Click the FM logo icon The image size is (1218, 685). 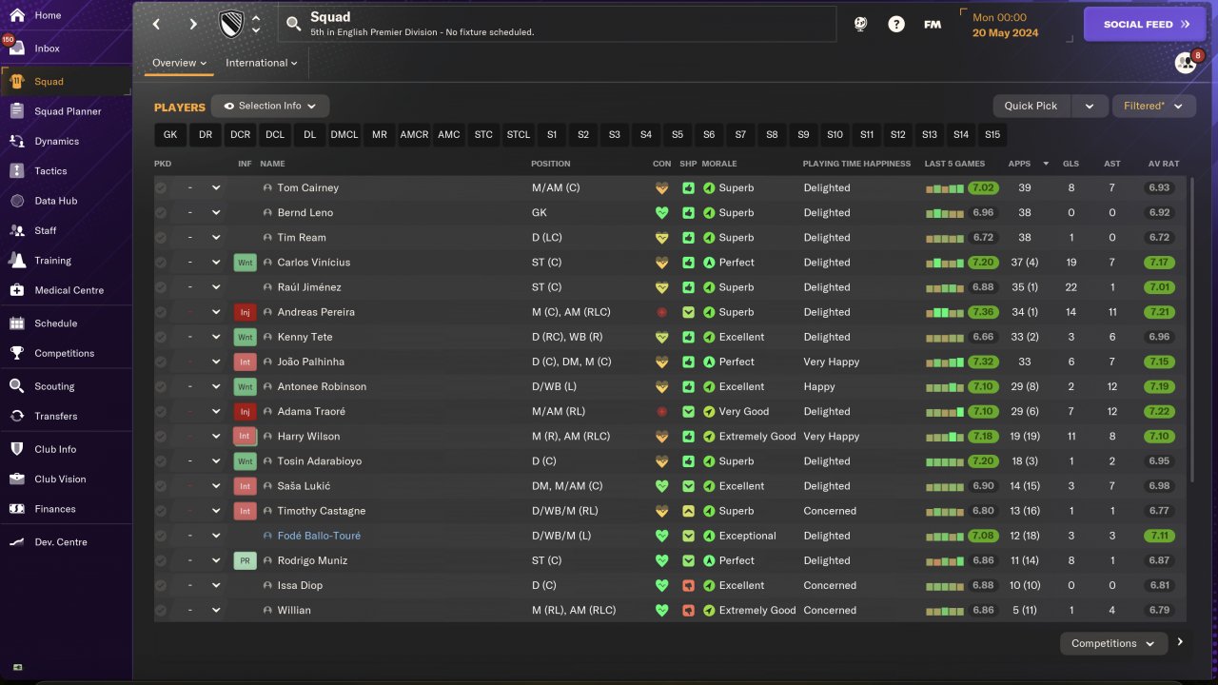933,25
